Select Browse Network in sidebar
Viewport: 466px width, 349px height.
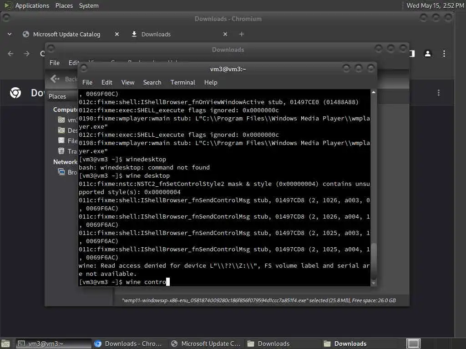pos(68,172)
